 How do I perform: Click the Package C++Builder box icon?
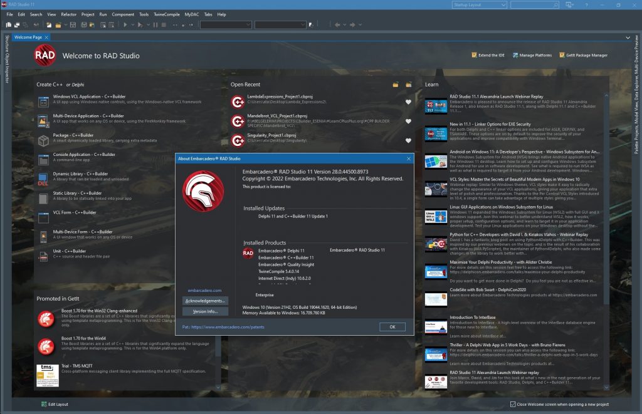(43, 140)
